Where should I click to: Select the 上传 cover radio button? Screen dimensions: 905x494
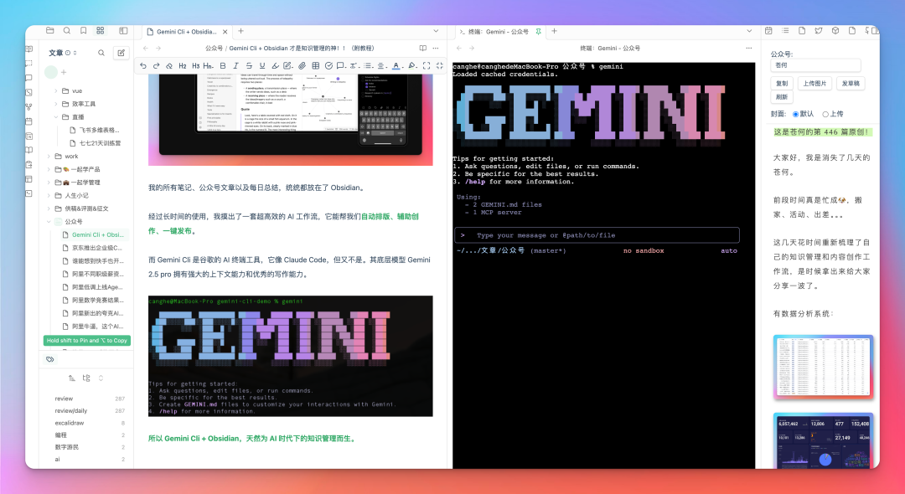(x=825, y=114)
